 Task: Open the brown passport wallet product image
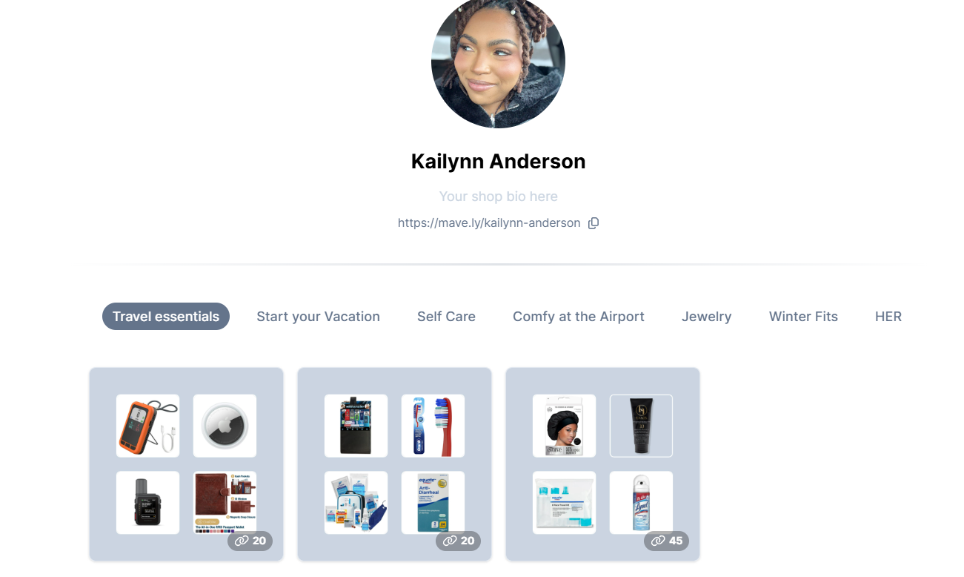pyautogui.click(x=225, y=503)
